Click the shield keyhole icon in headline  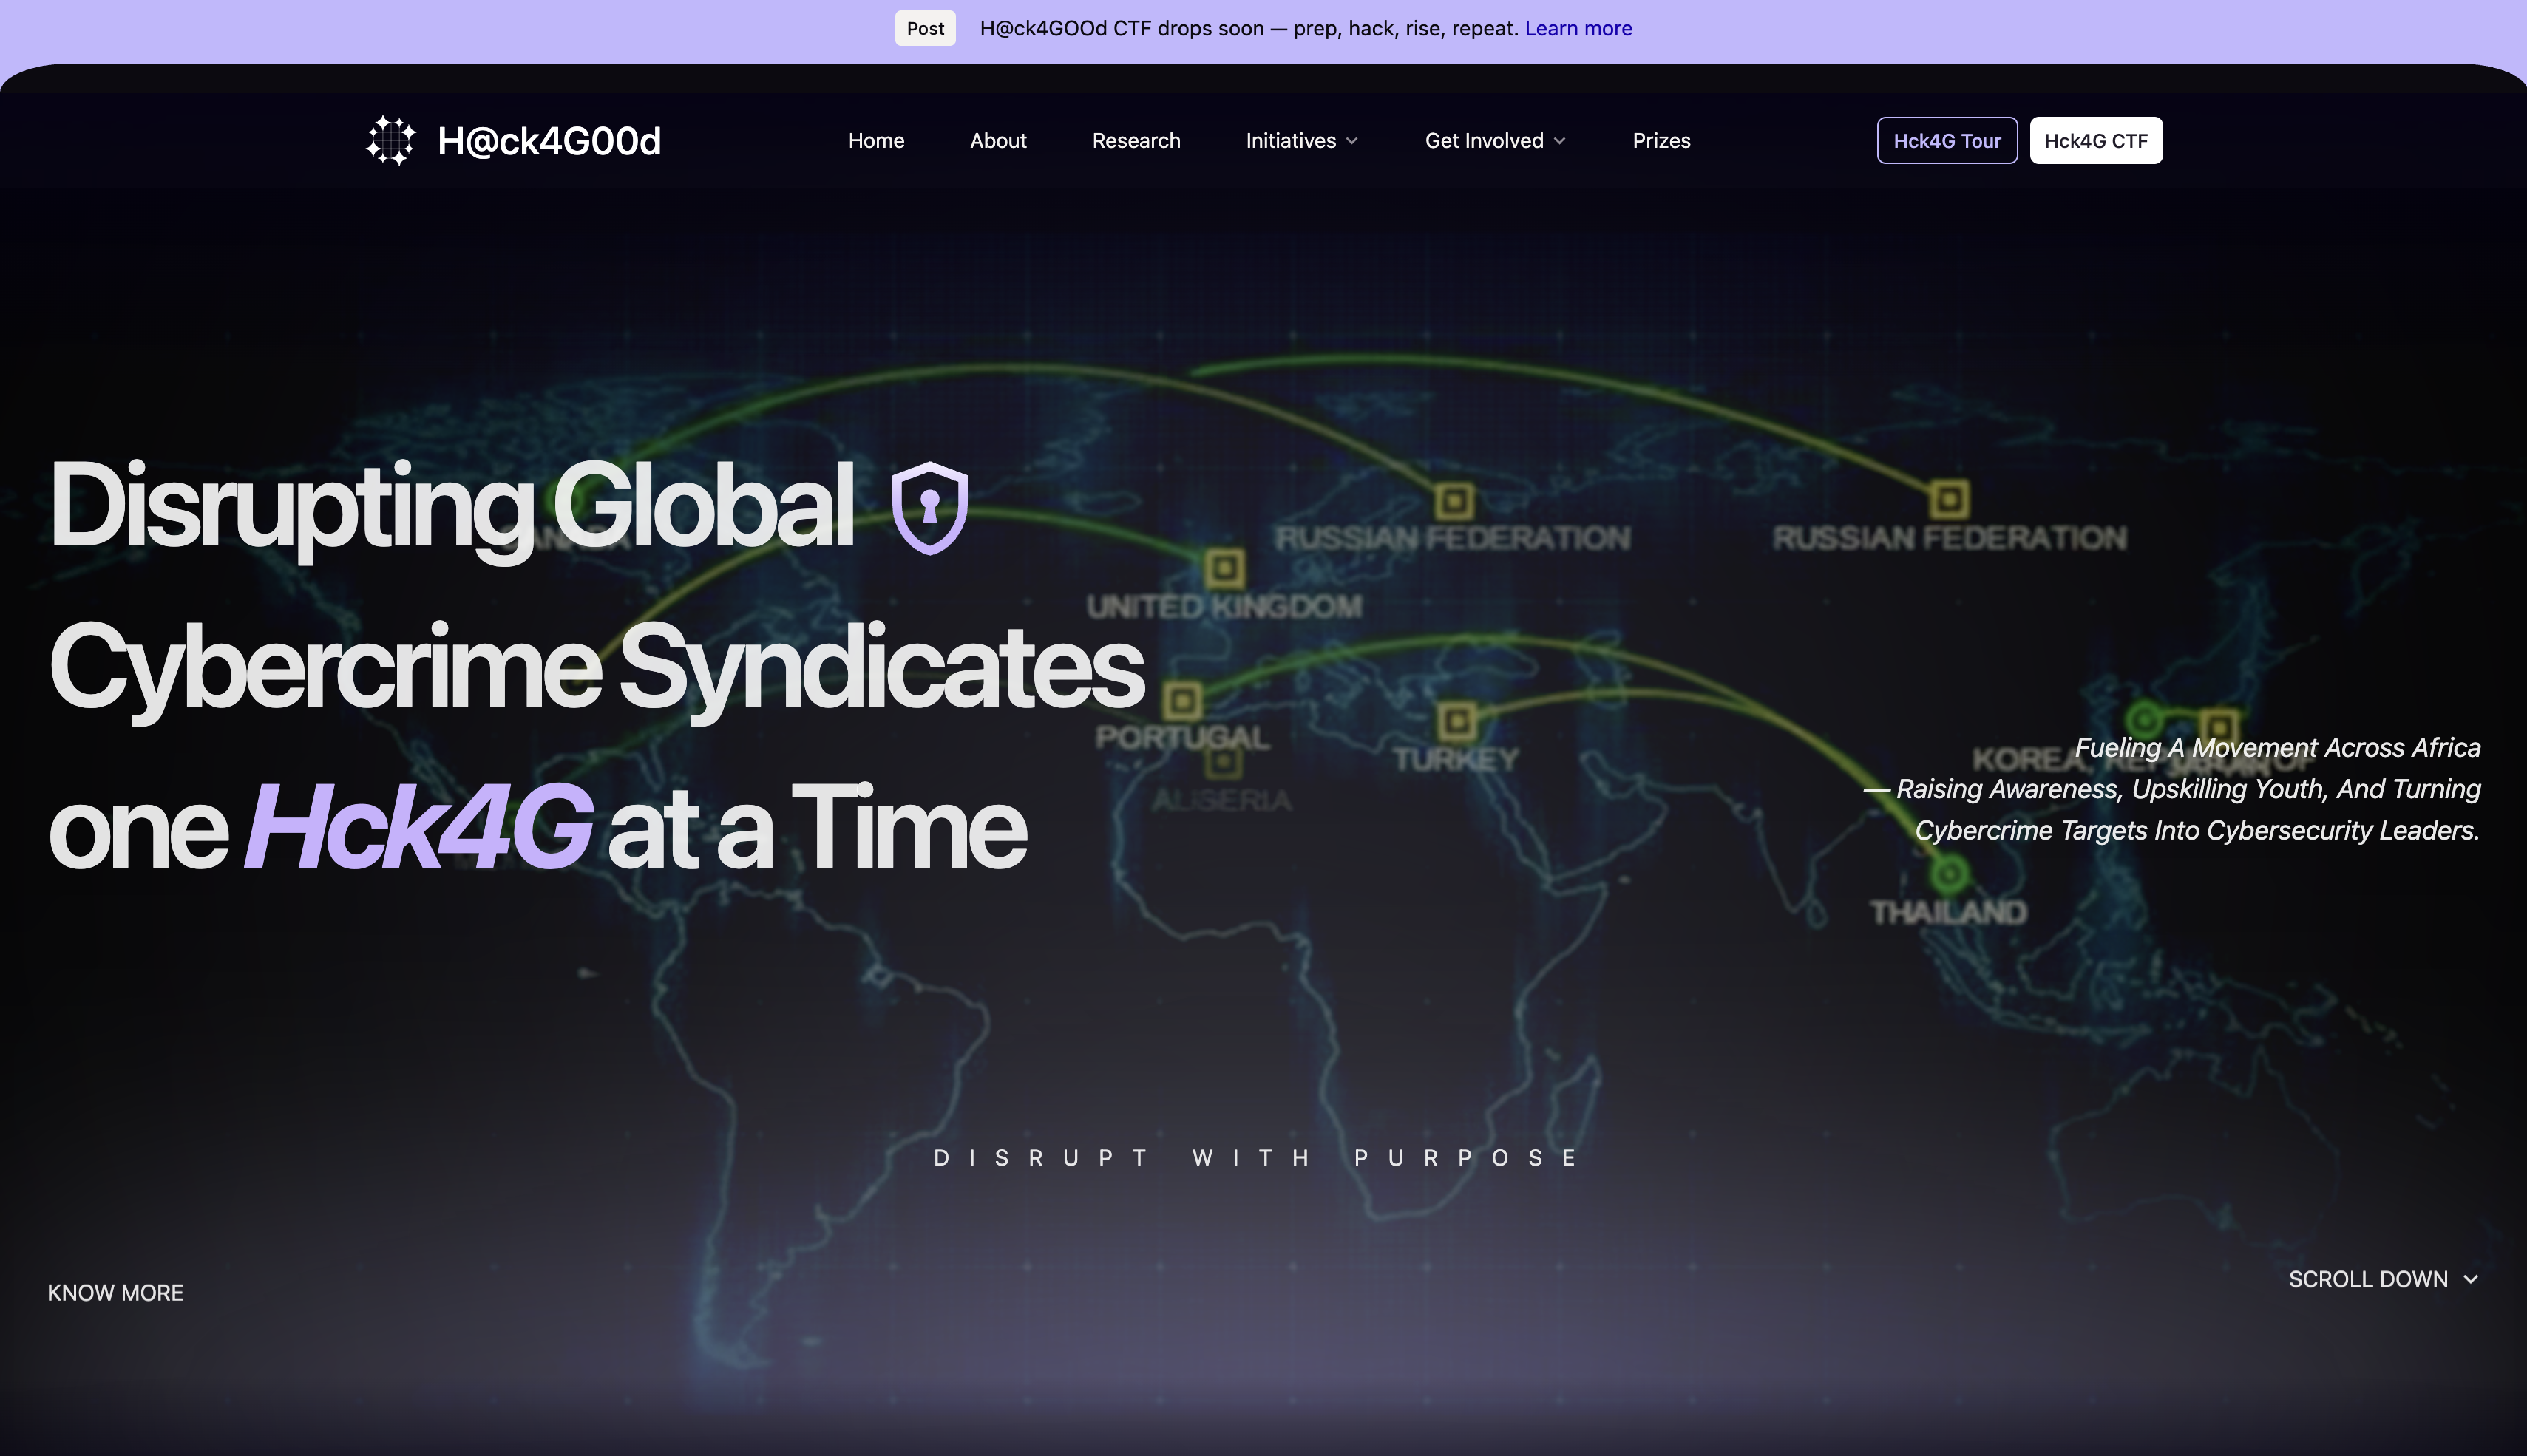pyautogui.click(x=929, y=507)
